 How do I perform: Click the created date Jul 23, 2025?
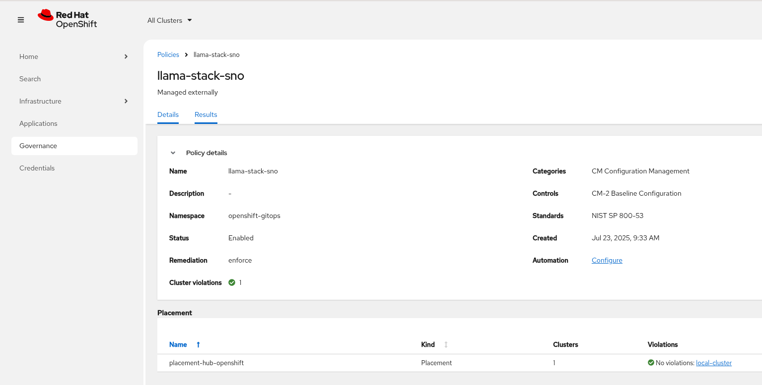point(625,238)
